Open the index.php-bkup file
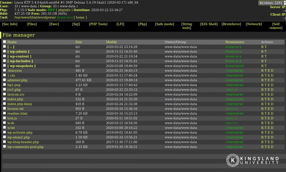This screenshot has height=172, width=286. pyautogui.click(x=20, y=104)
